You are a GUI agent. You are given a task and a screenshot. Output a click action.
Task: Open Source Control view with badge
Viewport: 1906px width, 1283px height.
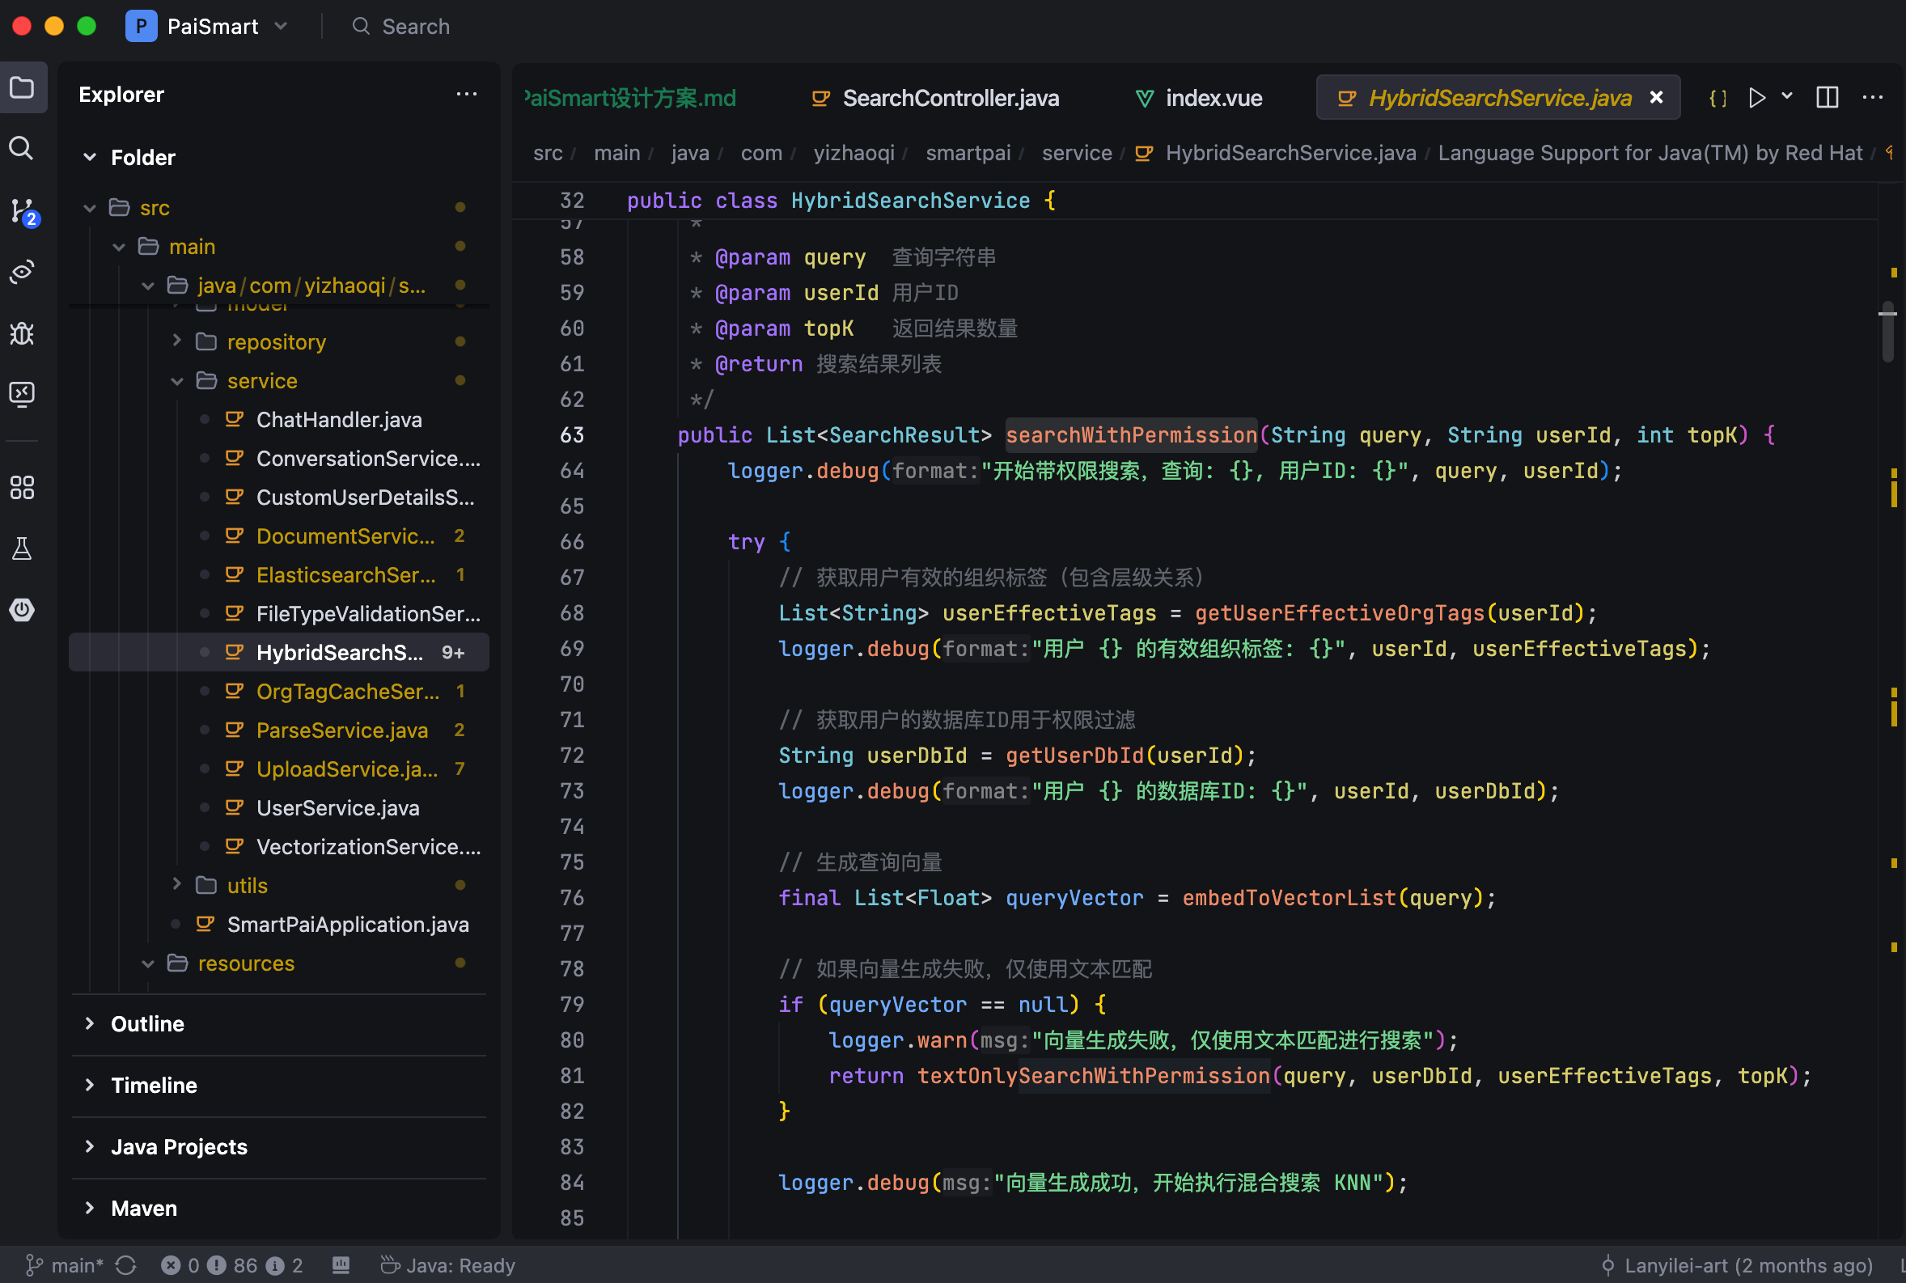tap(23, 210)
